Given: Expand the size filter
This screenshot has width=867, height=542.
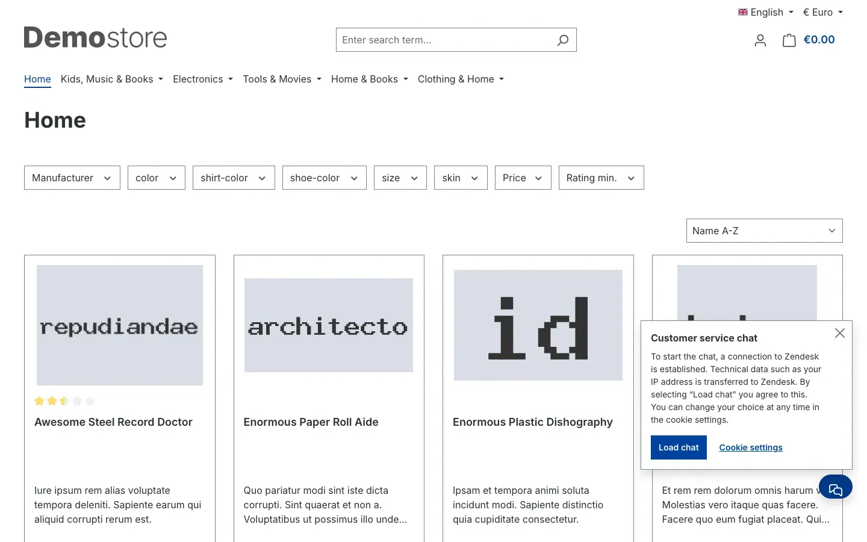Looking at the screenshot, I should (400, 178).
